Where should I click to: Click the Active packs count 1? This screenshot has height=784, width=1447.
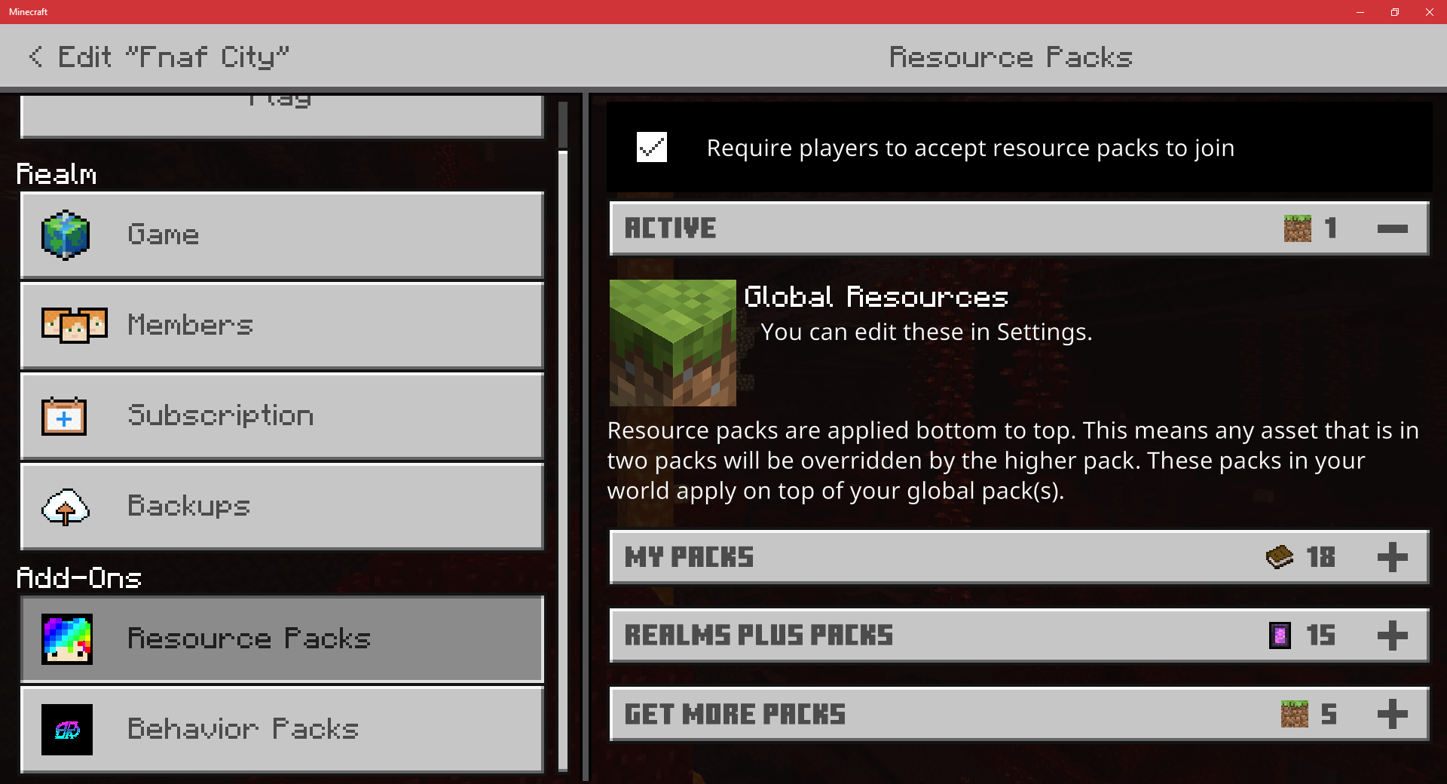click(x=1331, y=228)
